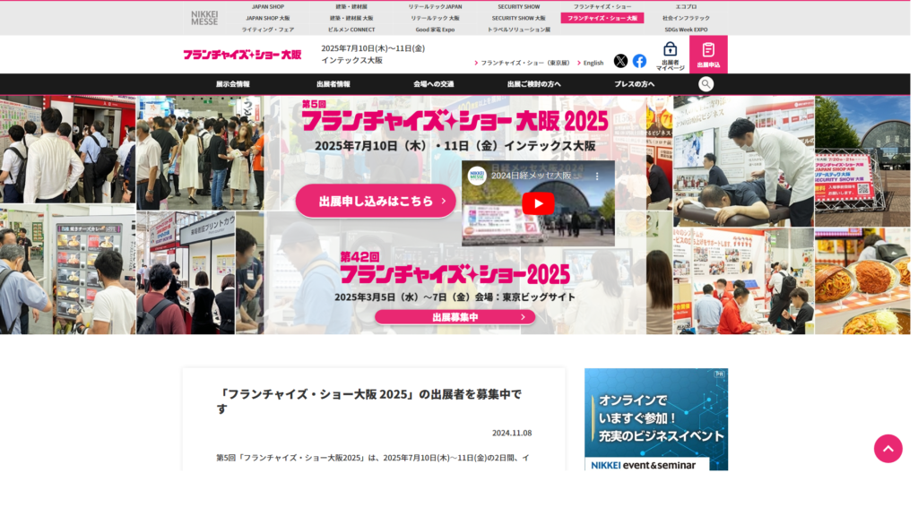This screenshot has height=516, width=918.
Task: Open the 会場への交通 menu
Action: point(434,84)
